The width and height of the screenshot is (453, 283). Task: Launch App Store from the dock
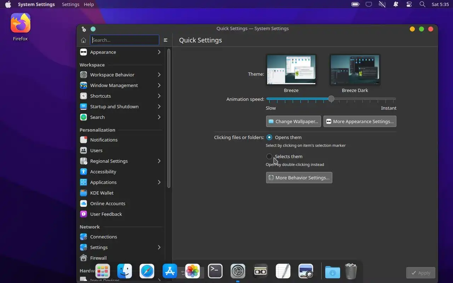[170, 271]
